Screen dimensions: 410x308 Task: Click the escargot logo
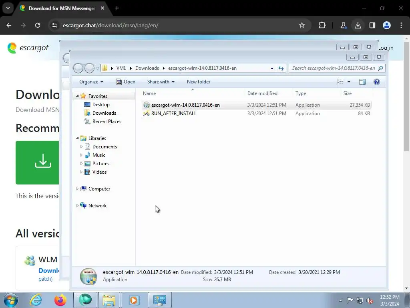[28, 48]
